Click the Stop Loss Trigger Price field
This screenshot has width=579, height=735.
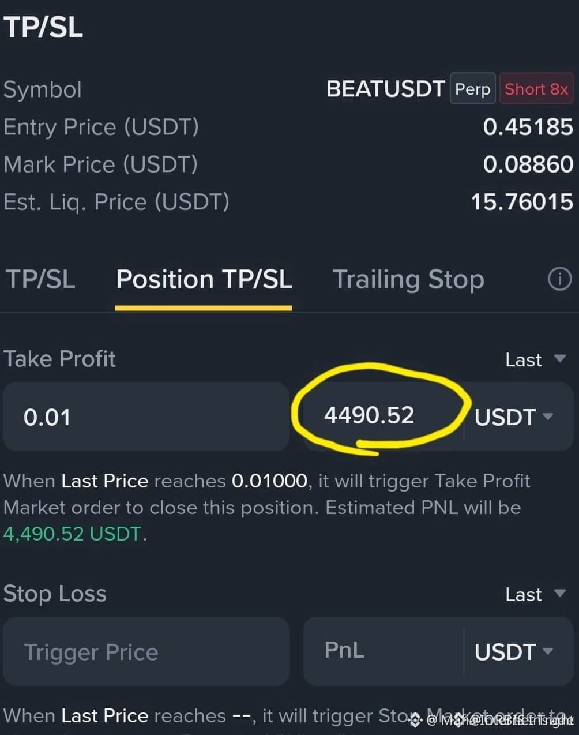tap(146, 651)
